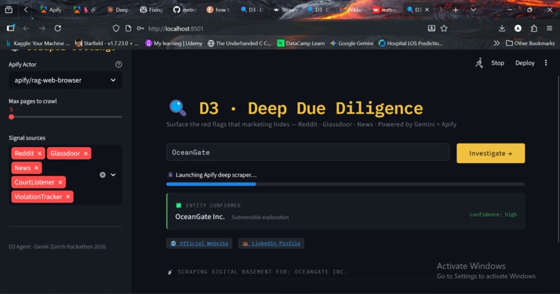Open the apify/rag-web-browser dropdown

(x=65, y=80)
